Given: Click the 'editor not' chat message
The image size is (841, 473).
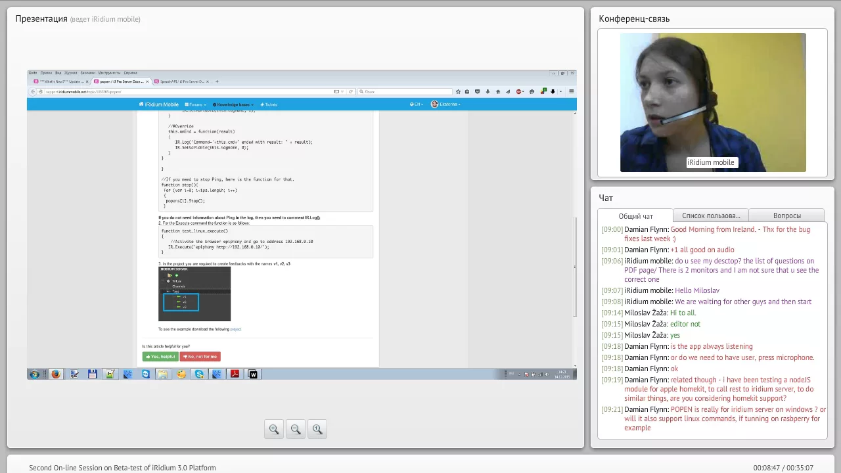Looking at the screenshot, I should [x=685, y=324].
